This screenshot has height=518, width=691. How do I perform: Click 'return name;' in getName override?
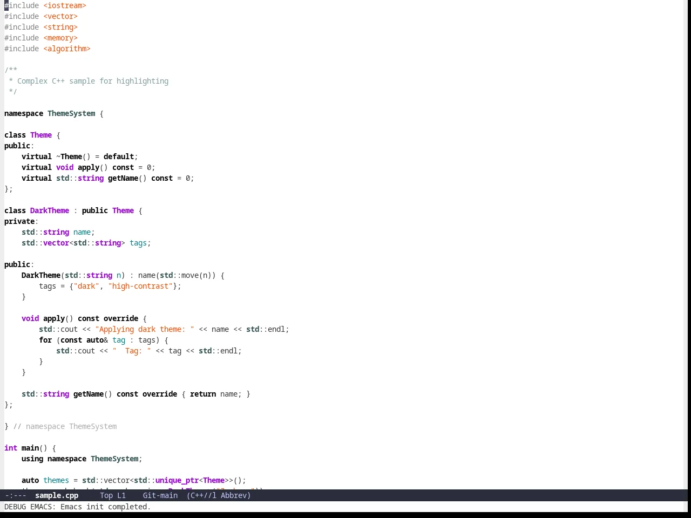[216, 394]
